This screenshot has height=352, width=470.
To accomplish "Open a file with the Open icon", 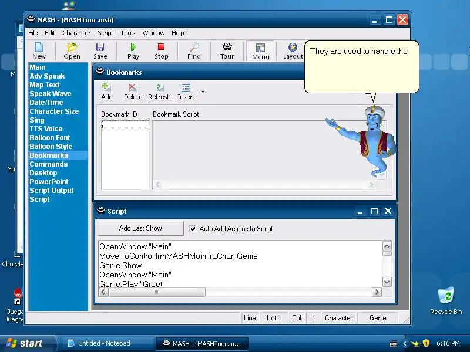I will point(72,51).
